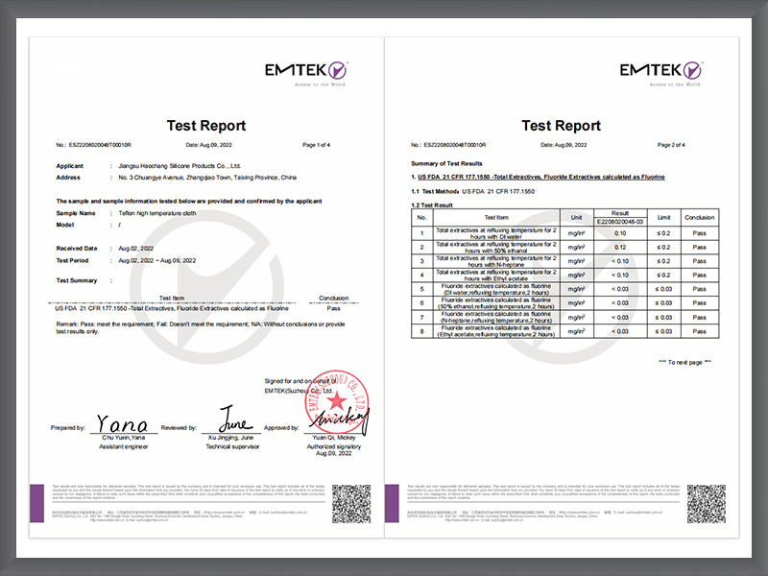Click the 'Received Date' label
The width and height of the screenshot is (768, 576).
[x=77, y=249]
